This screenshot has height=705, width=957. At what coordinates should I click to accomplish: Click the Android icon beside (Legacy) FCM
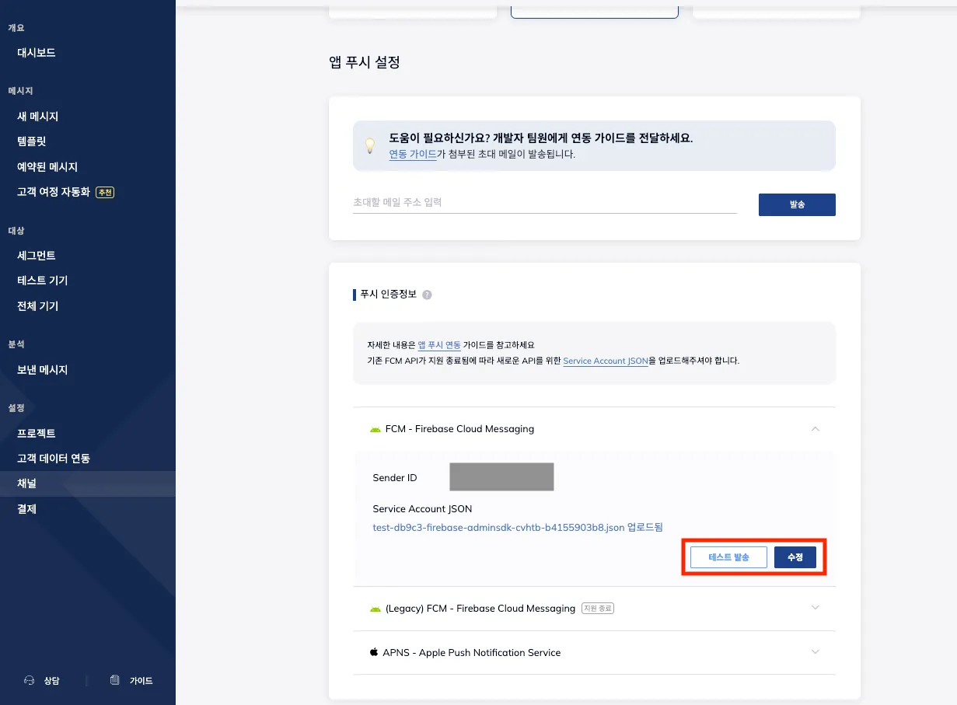[x=375, y=609]
